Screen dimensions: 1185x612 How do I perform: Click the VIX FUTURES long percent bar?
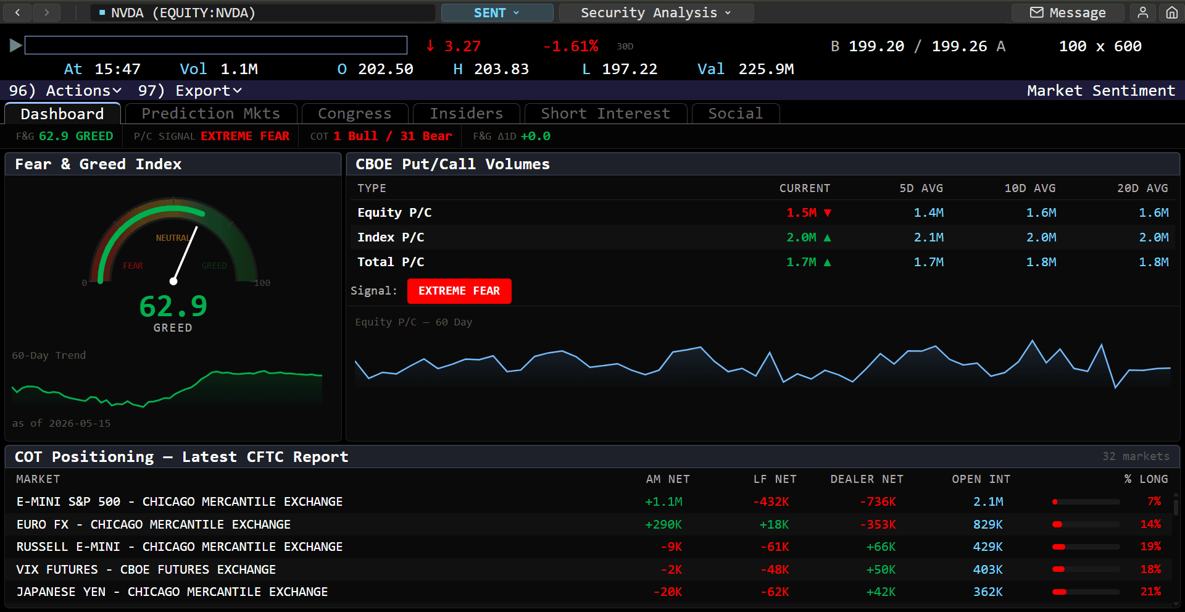[1086, 569]
